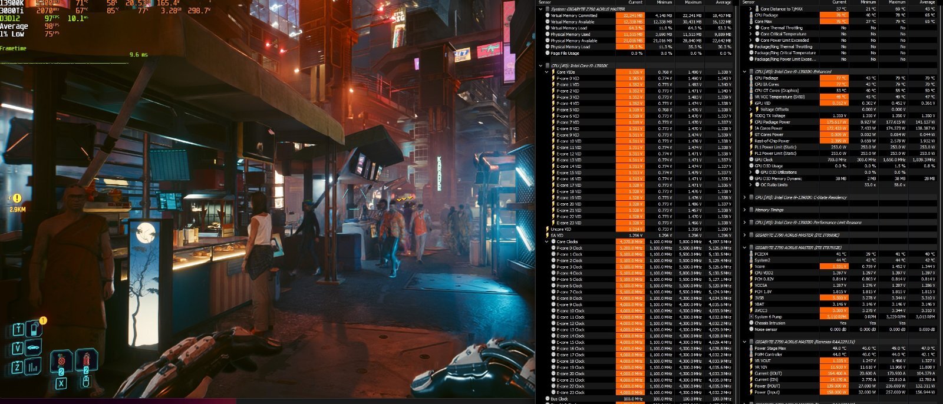Click the P-core 0 VID lightning icon
The width and height of the screenshot is (943, 404).
click(553, 78)
